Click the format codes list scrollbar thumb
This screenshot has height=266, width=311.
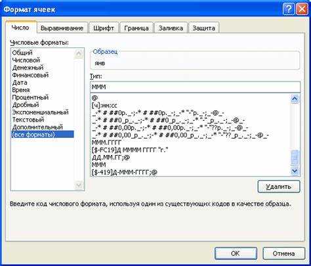coord(295,158)
